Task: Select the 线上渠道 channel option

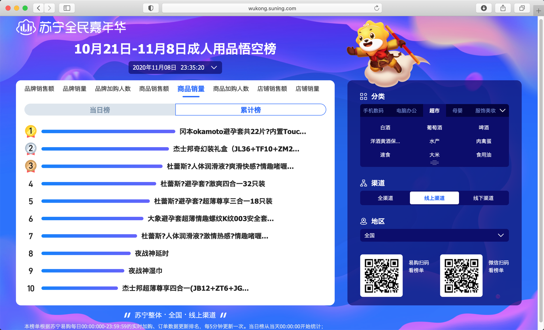Action: pos(434,198)
